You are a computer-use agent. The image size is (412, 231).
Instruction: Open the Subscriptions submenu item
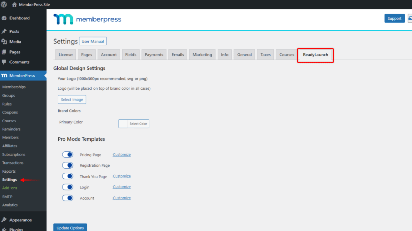coord(14,155)
